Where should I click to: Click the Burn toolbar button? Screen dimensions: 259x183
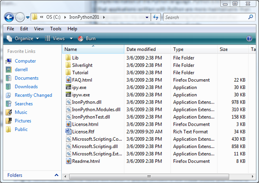pos(87,38)
